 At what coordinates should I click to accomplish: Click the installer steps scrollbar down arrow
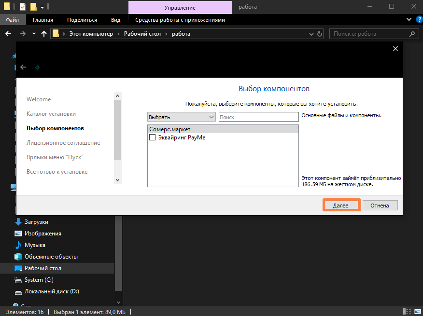click(x=117, y=180)
